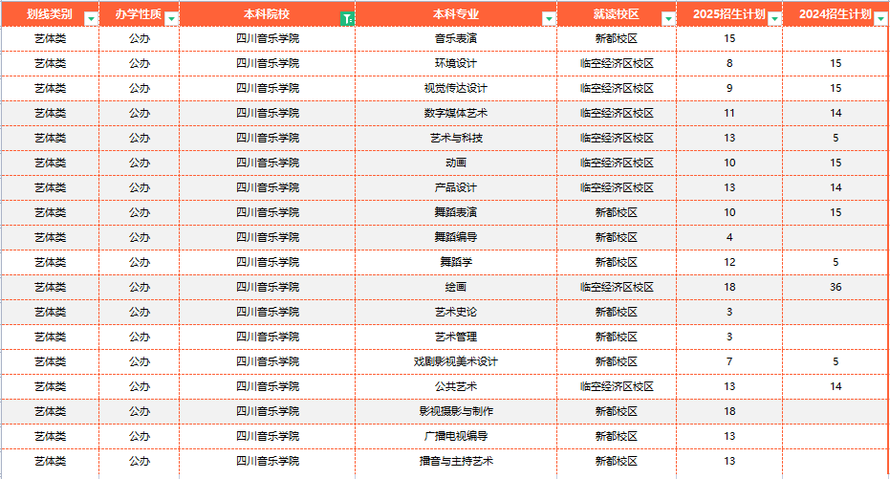Image resolution: width=890 pixels, height=479 pixels.
Task: Select the 就读校区 header cell
Action: pyautogui.click(x=617, y=14)
